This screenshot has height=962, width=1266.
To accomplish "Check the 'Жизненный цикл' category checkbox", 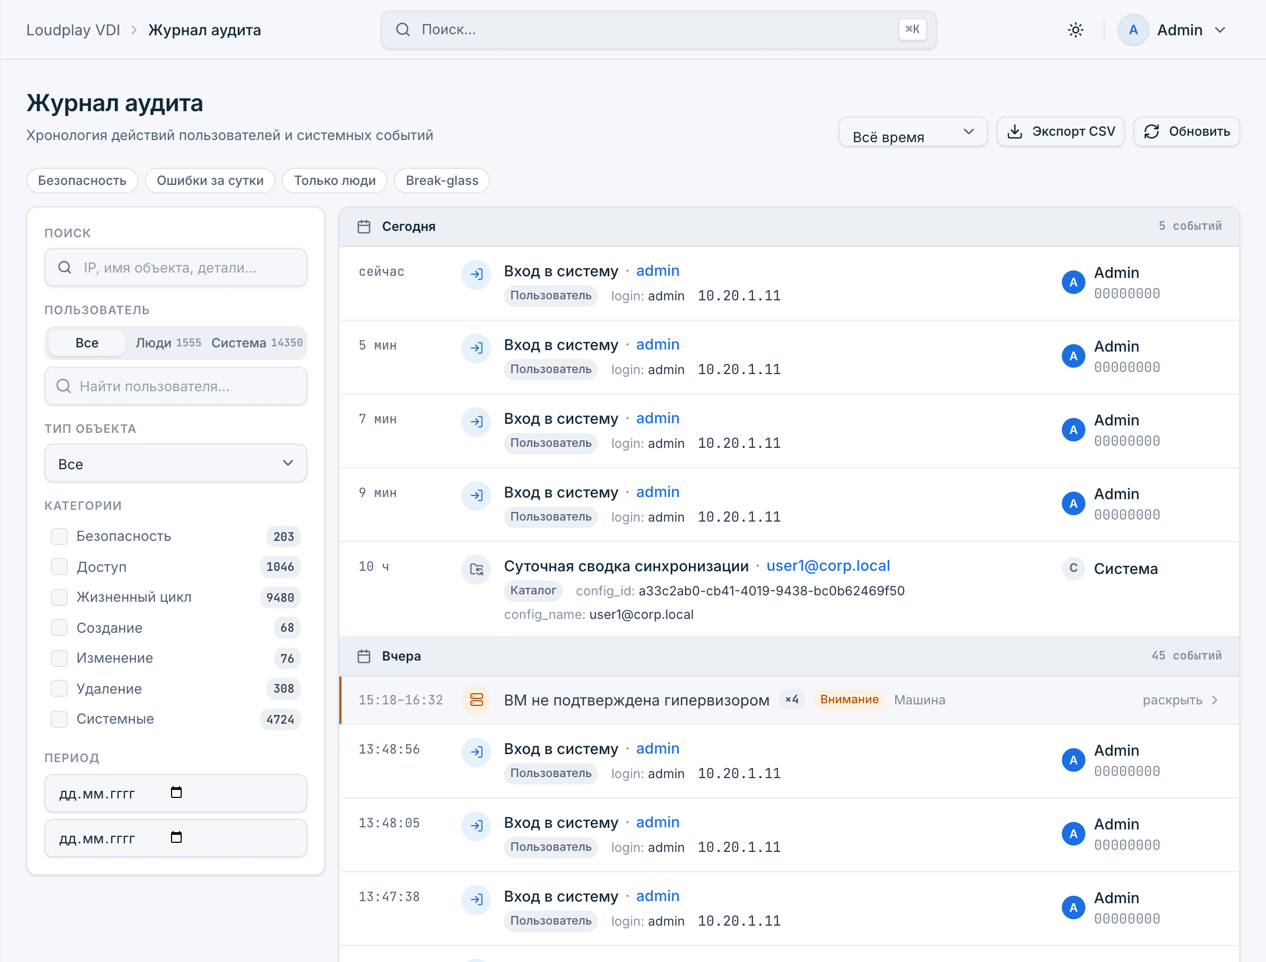I will (x=59, y=598).
